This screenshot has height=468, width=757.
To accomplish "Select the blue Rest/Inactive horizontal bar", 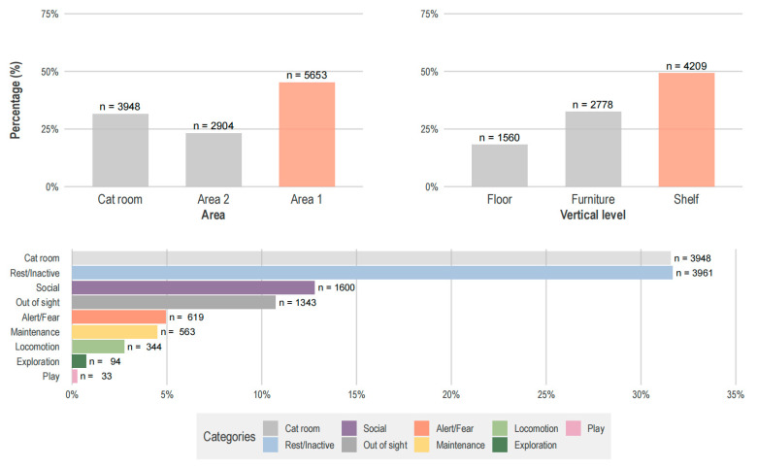I will pyautogui.click(x=373, y=273).
